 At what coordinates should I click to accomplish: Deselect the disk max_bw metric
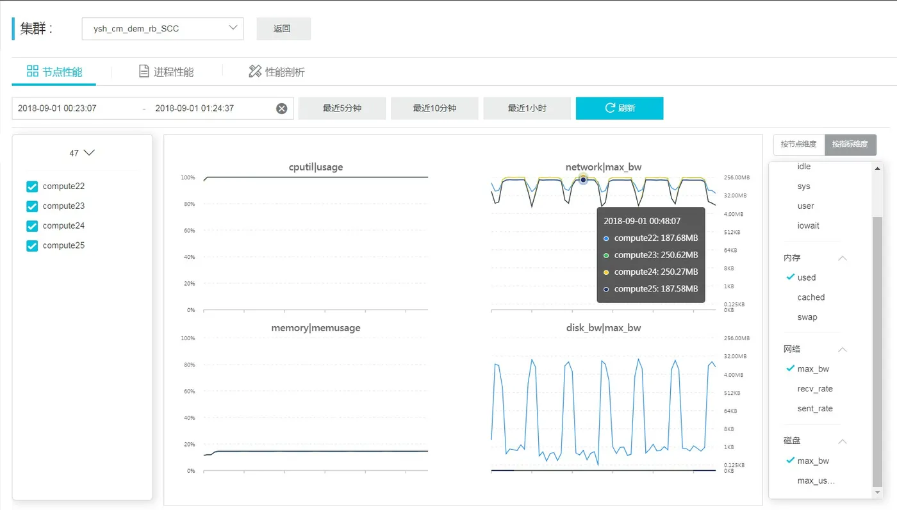coord(813,461)
